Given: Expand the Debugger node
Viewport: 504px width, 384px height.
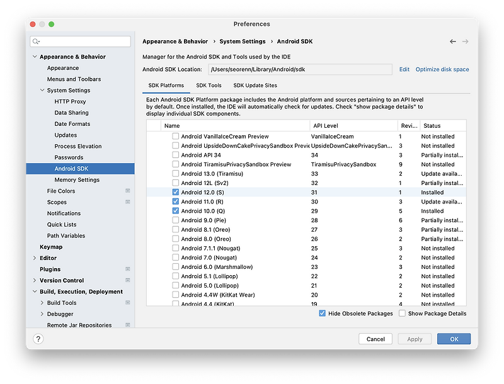Looking at the screenshot, I should coord(42,314).
